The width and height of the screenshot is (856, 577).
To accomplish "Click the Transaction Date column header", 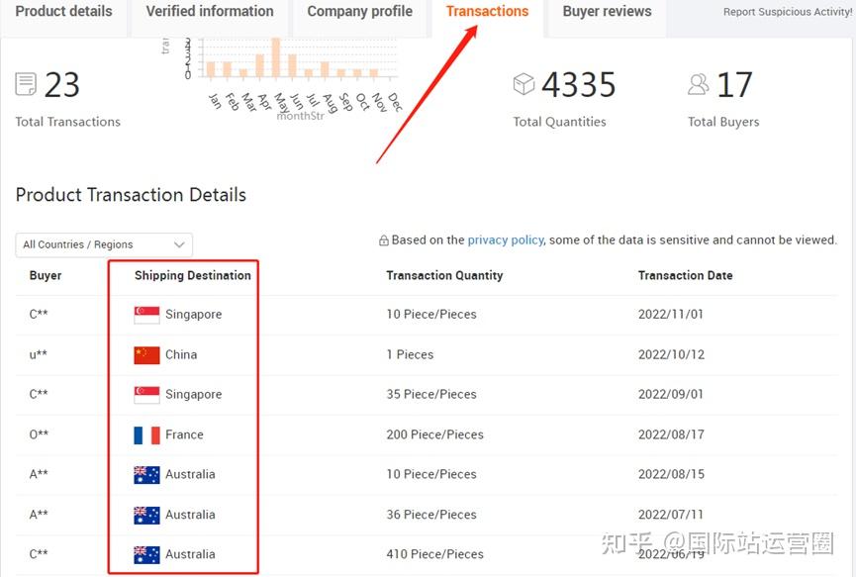I will [685, 276].
